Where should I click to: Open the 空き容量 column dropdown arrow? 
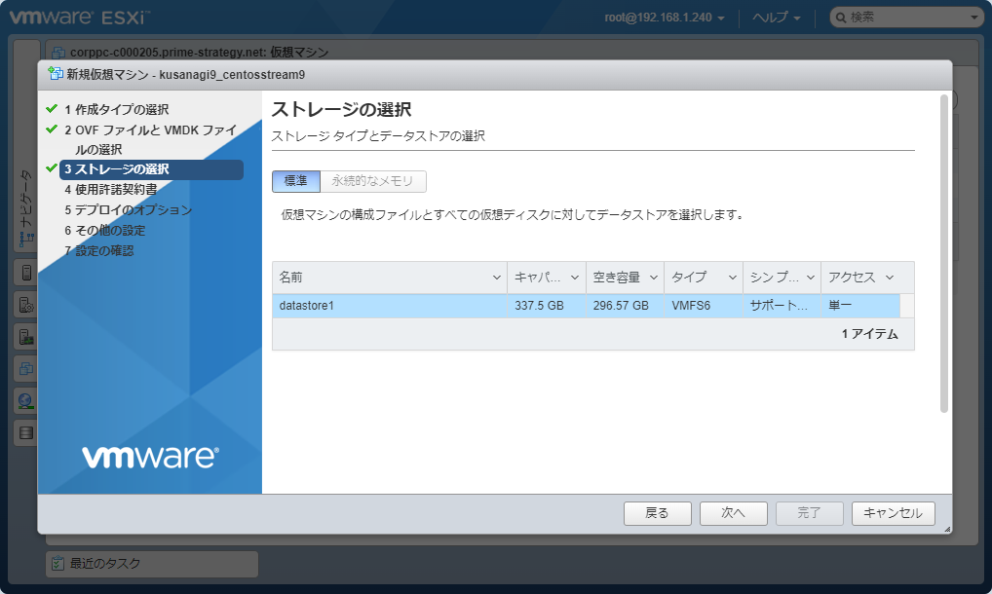pyautogui.click(x=654, y=278)
